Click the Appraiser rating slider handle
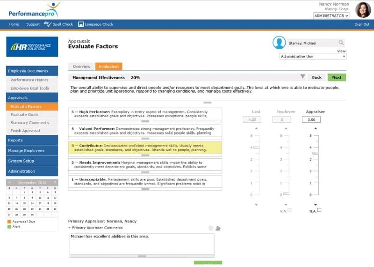Image resolution: width=374 pixels, height=267 pixels. pyautogui.click(x=316, y=153)
